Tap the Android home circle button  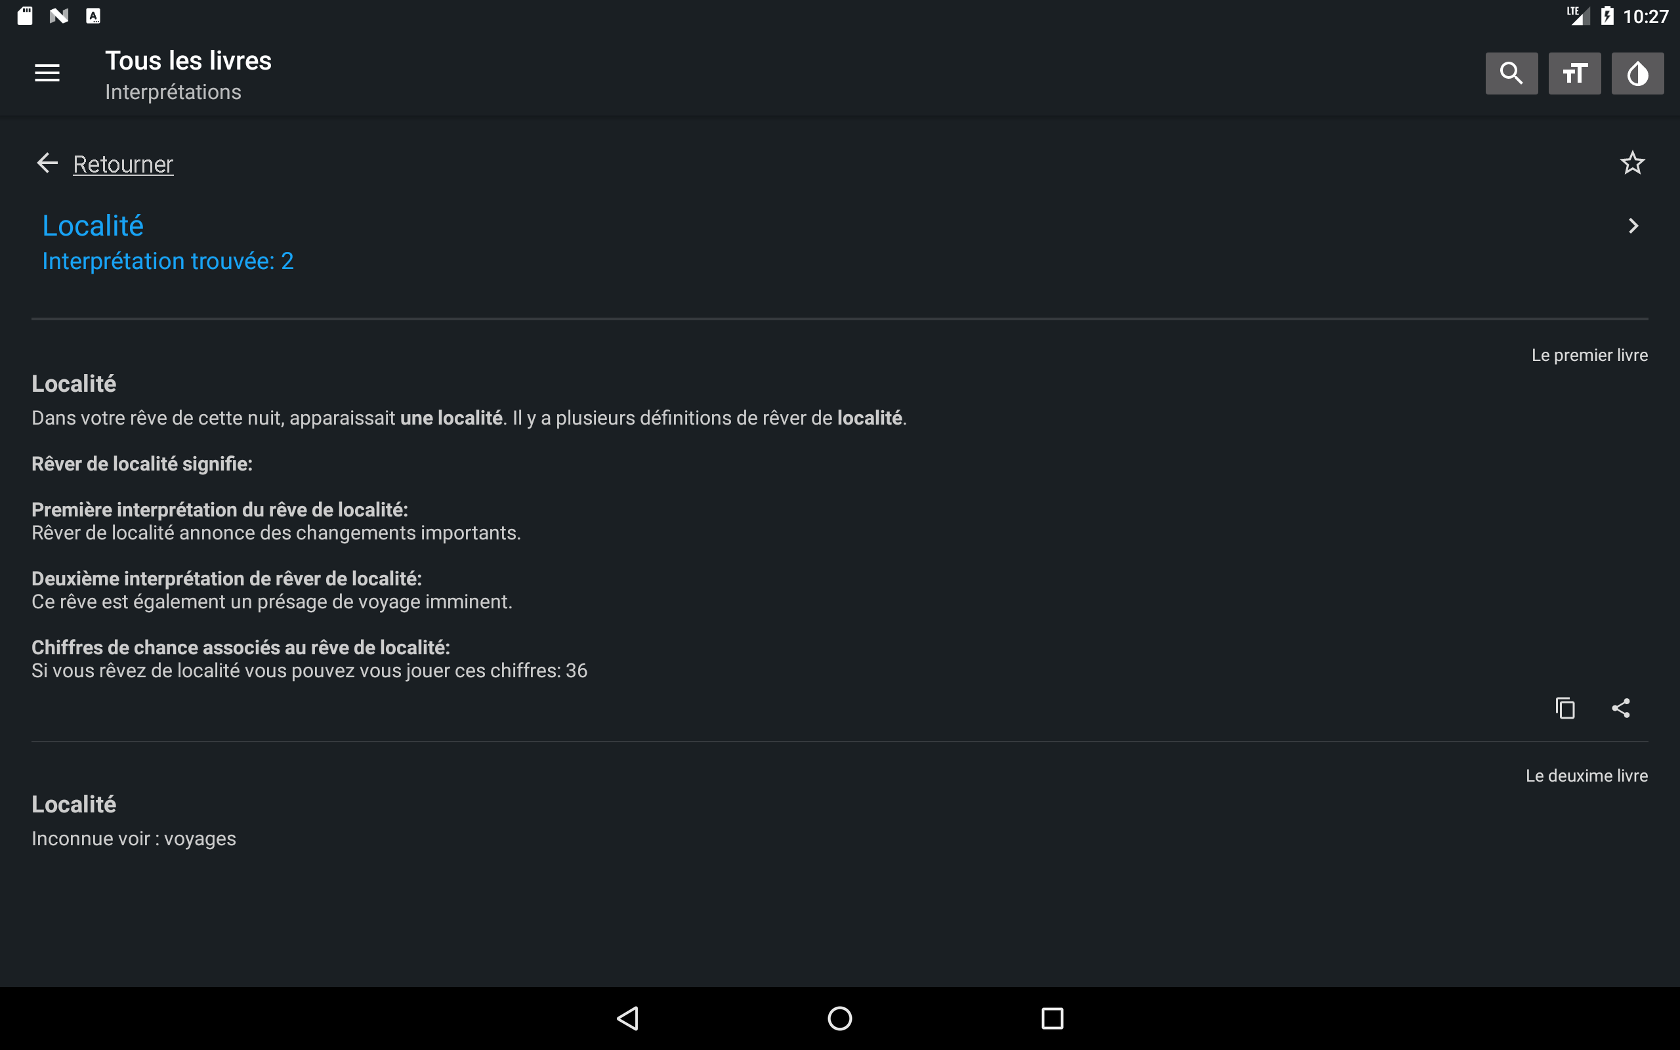[839, 1018]
